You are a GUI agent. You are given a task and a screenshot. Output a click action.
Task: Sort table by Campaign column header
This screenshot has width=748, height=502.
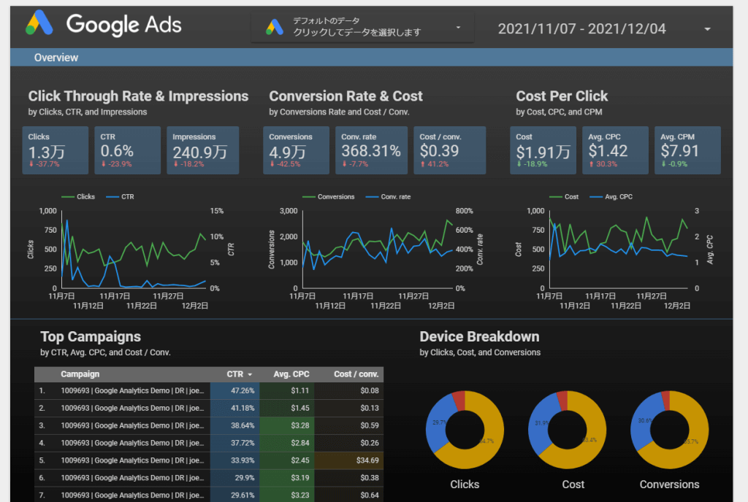80,374
